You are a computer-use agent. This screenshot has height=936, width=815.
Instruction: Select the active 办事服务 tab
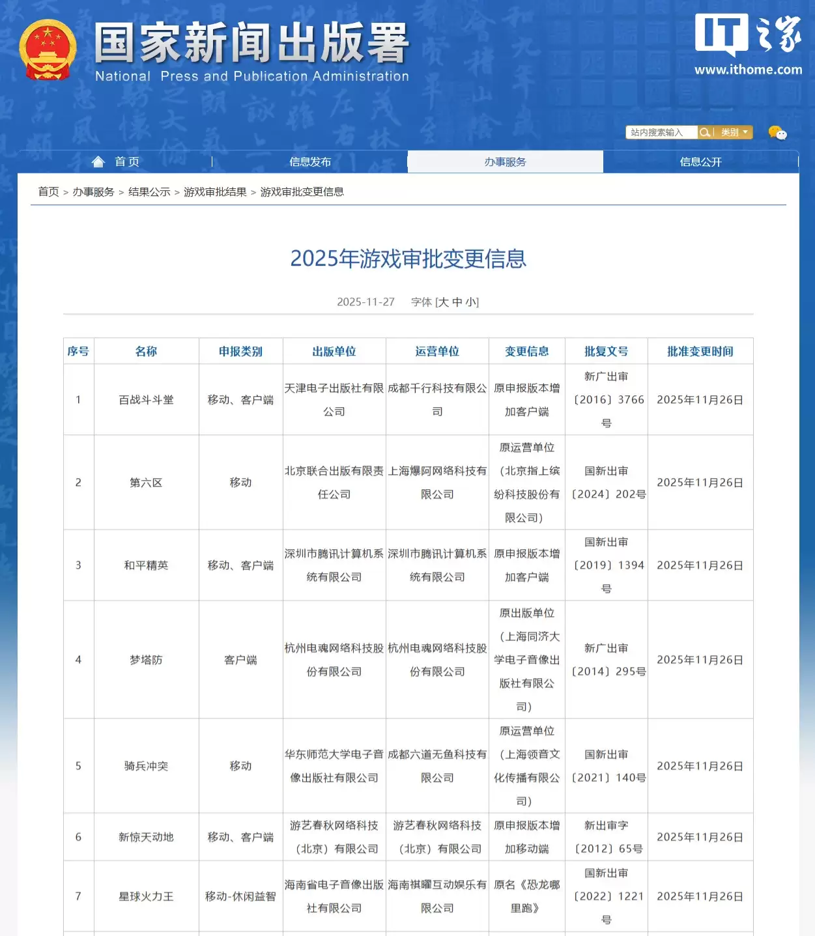click(x=505, y=162)
